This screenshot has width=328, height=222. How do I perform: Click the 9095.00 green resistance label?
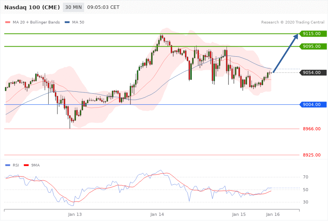313,46
